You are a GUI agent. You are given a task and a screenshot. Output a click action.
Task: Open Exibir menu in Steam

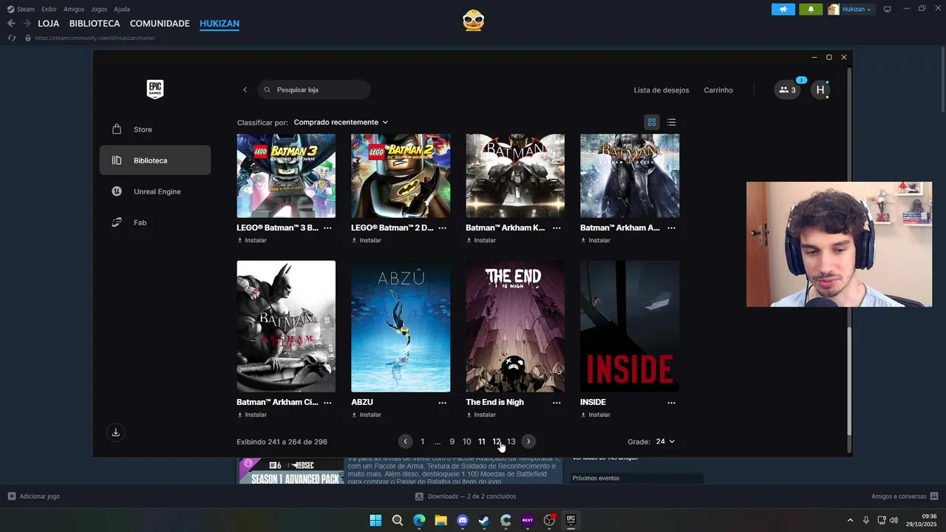pyautogui.click(x=49, y=9)
